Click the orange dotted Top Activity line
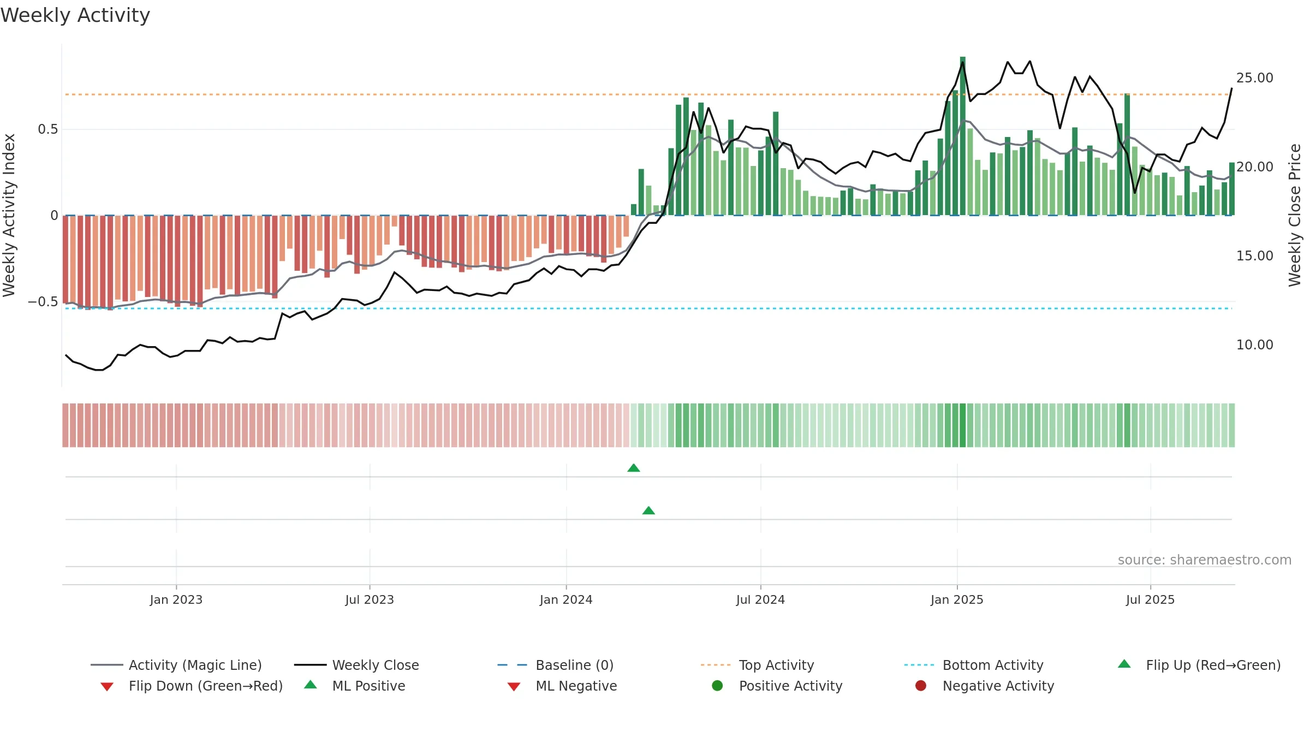1310x737 pixels. click(648, 94)
